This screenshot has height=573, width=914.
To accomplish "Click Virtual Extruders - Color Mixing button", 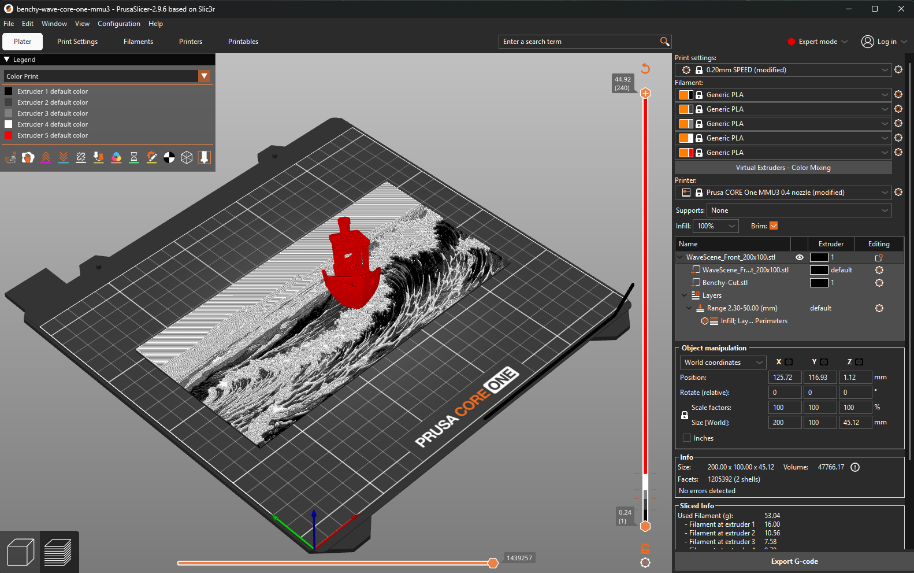I will (x=783, y=168).
